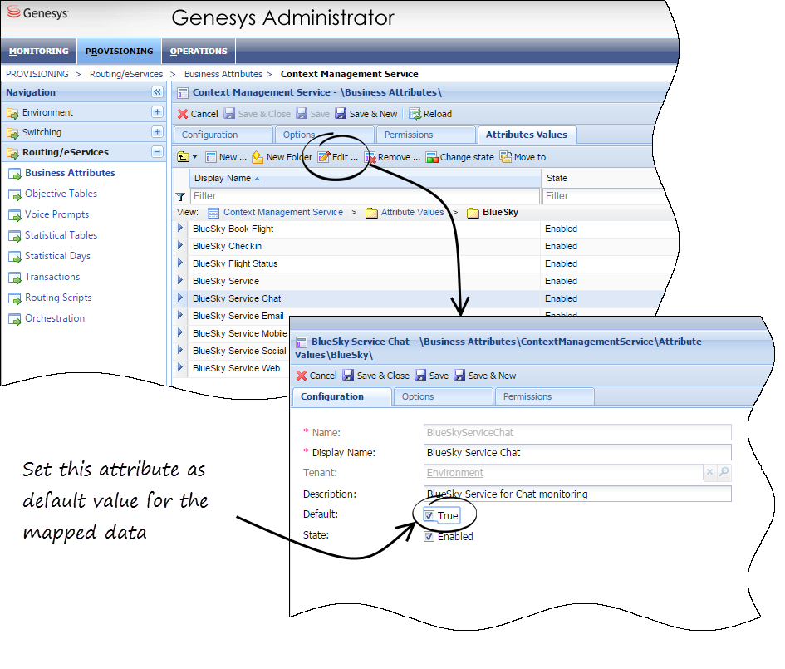
Task: Focus the Display Name filter field
Action: tap(365, 196)
